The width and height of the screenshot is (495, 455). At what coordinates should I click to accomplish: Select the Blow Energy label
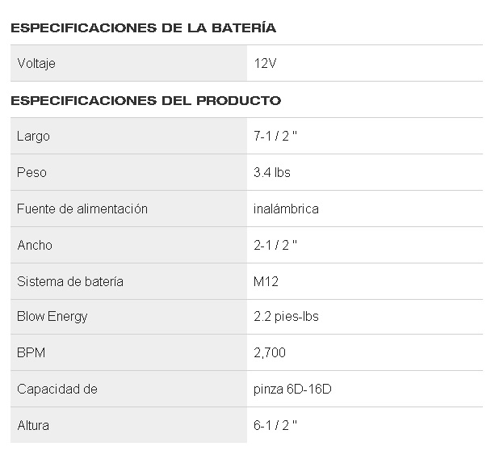pos(52,316)
